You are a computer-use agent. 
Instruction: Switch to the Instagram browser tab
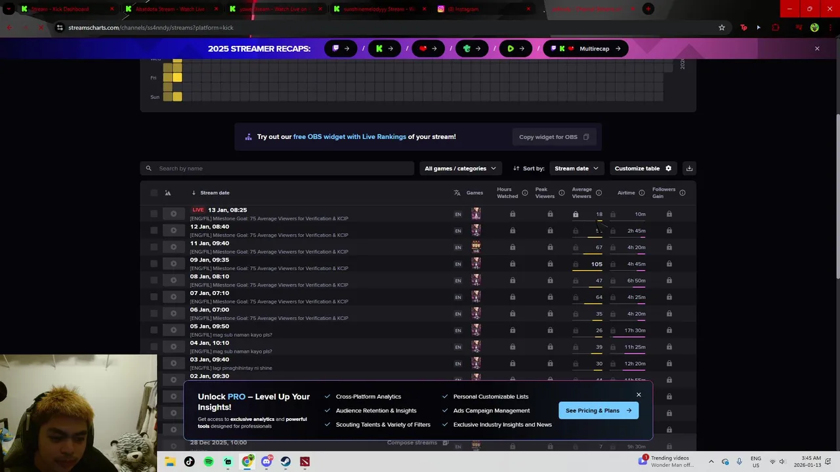click(484, 9)
